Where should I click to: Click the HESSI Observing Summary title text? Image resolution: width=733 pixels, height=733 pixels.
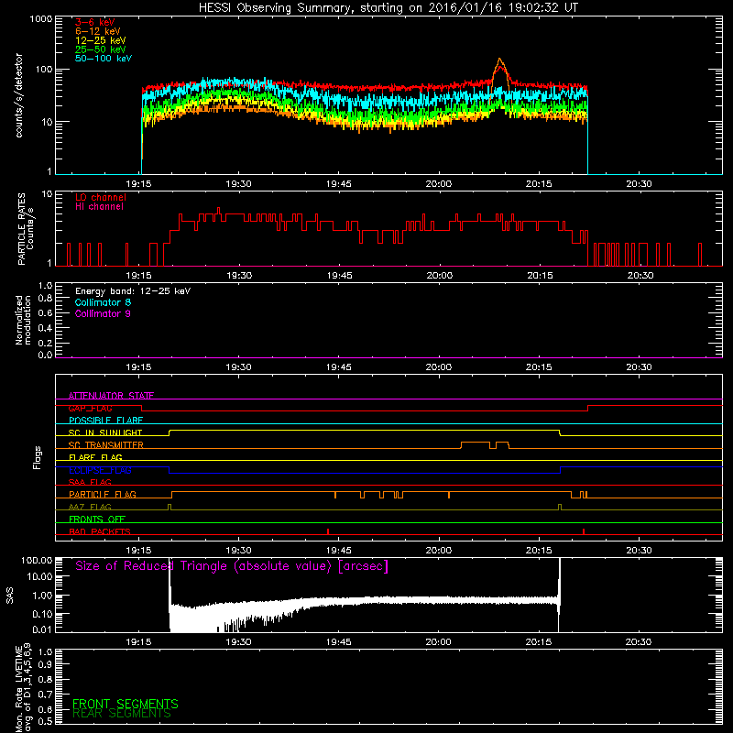point(388,8)
